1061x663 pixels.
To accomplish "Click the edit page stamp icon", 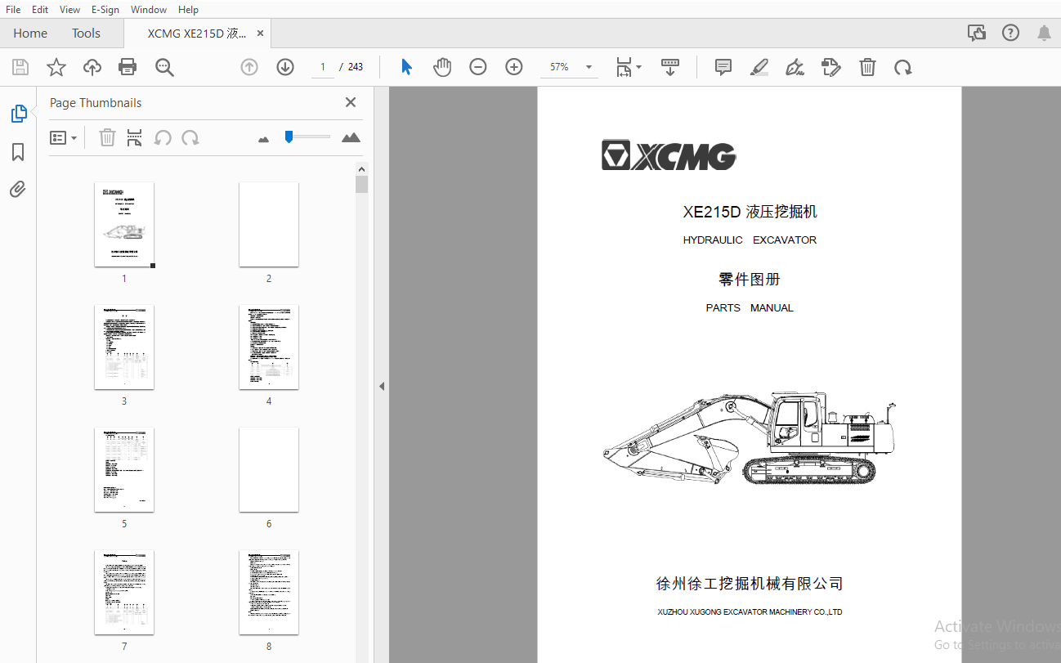I will pyautogui.click(x=831, y=67).
